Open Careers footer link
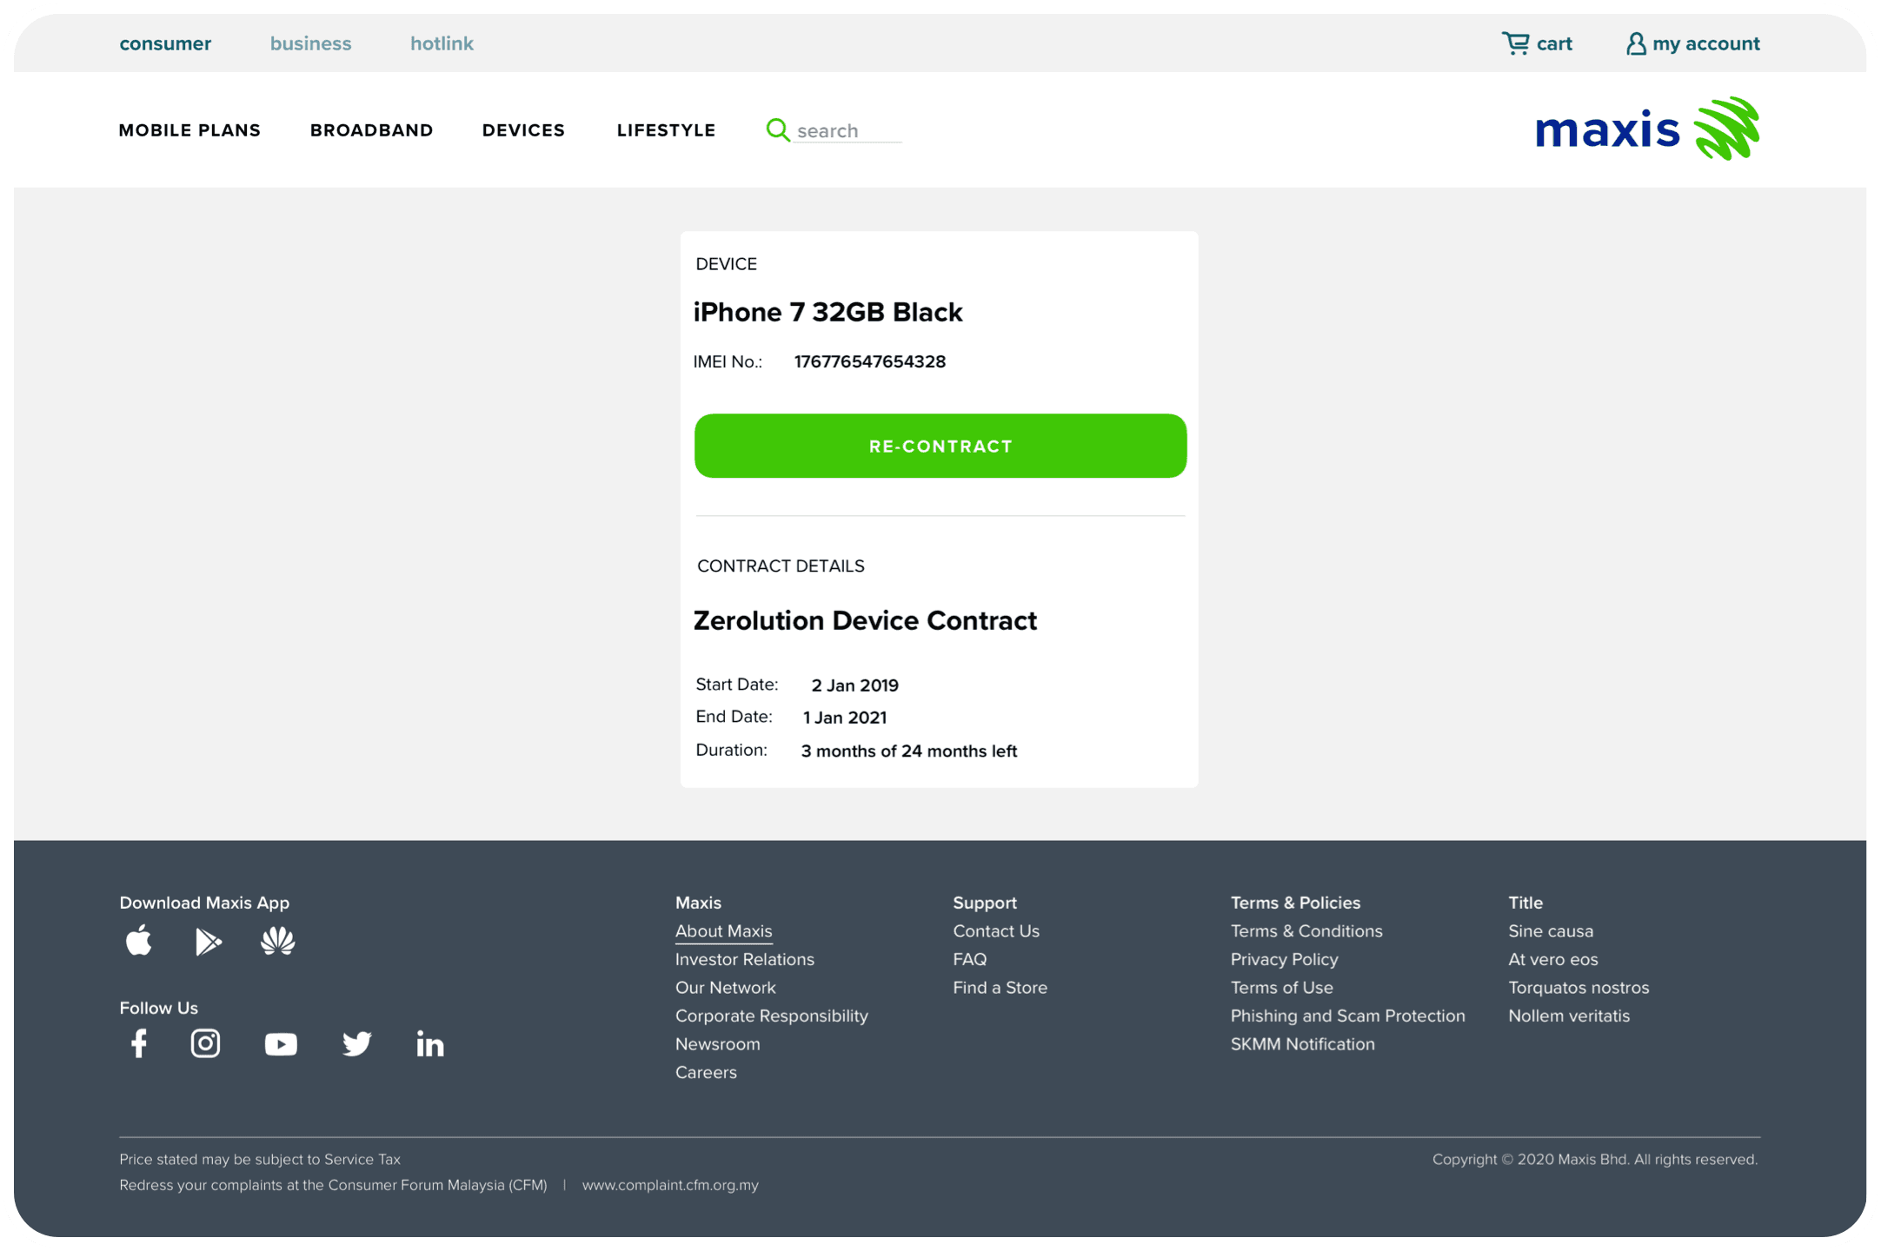This screenshot has height=1251, width=1881. (706, 1072)
